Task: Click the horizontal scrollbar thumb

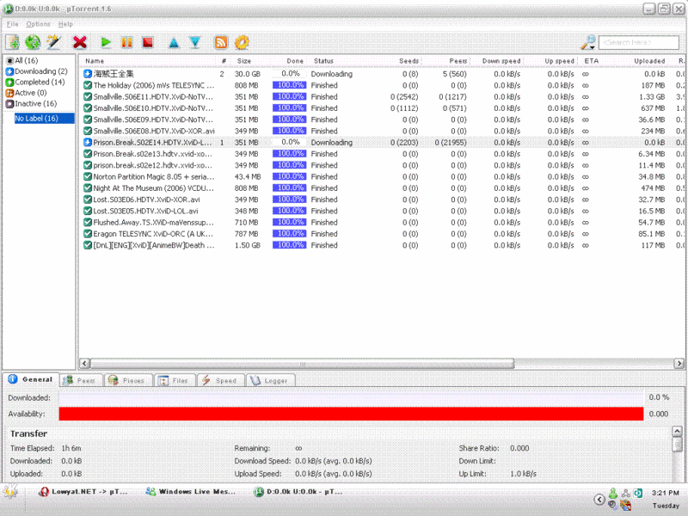Action: click(x=303, y=364)
